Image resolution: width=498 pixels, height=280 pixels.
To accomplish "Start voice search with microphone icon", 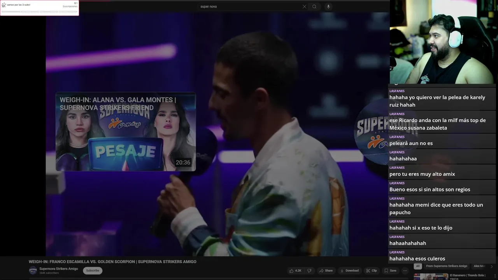I will [x=328, y=7].
